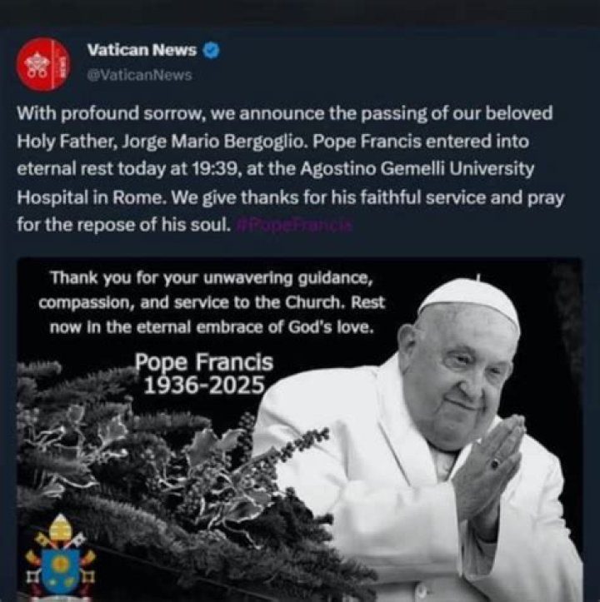The width and height of the screenshot is (600, 602).
Task: Open the Vatican News display name
Action: pos(142,50)
